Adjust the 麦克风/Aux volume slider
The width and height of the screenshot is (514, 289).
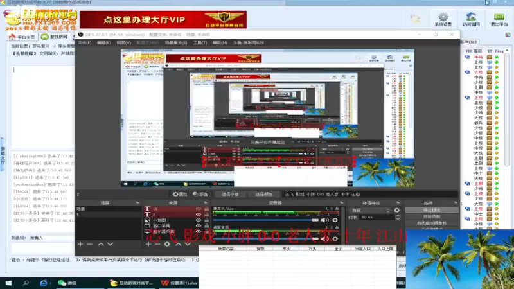coord(266,220)
